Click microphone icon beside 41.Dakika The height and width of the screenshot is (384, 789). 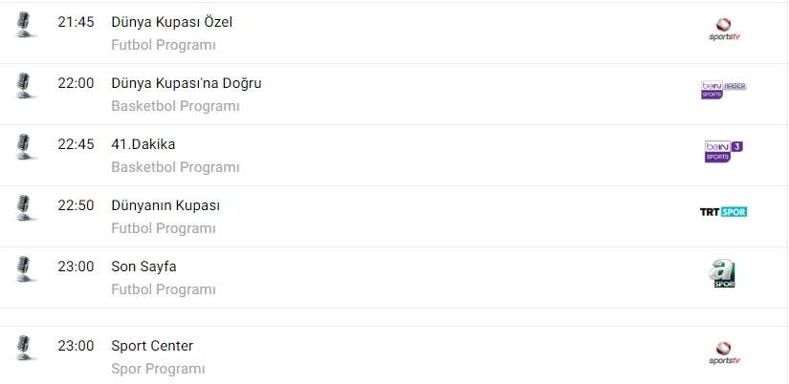point(26,147)
